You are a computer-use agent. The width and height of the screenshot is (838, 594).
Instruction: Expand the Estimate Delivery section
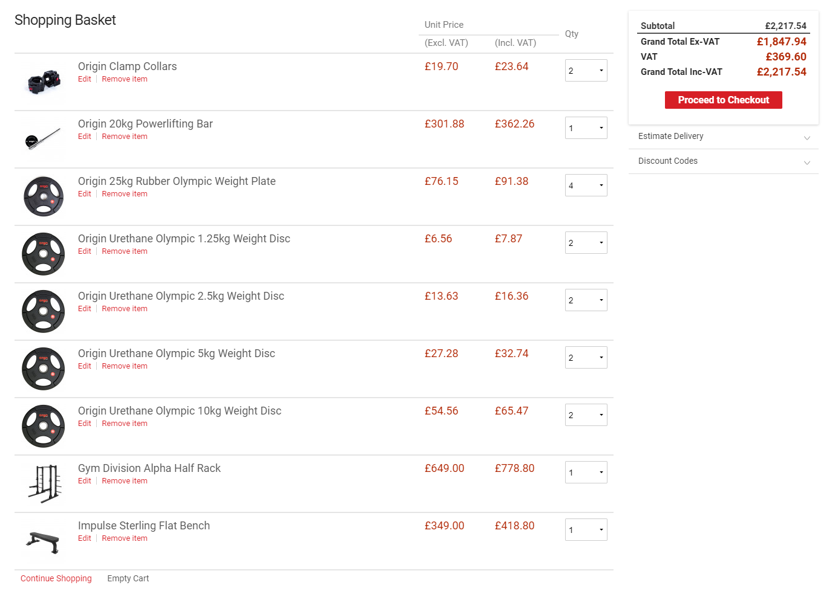coord(724,137)
